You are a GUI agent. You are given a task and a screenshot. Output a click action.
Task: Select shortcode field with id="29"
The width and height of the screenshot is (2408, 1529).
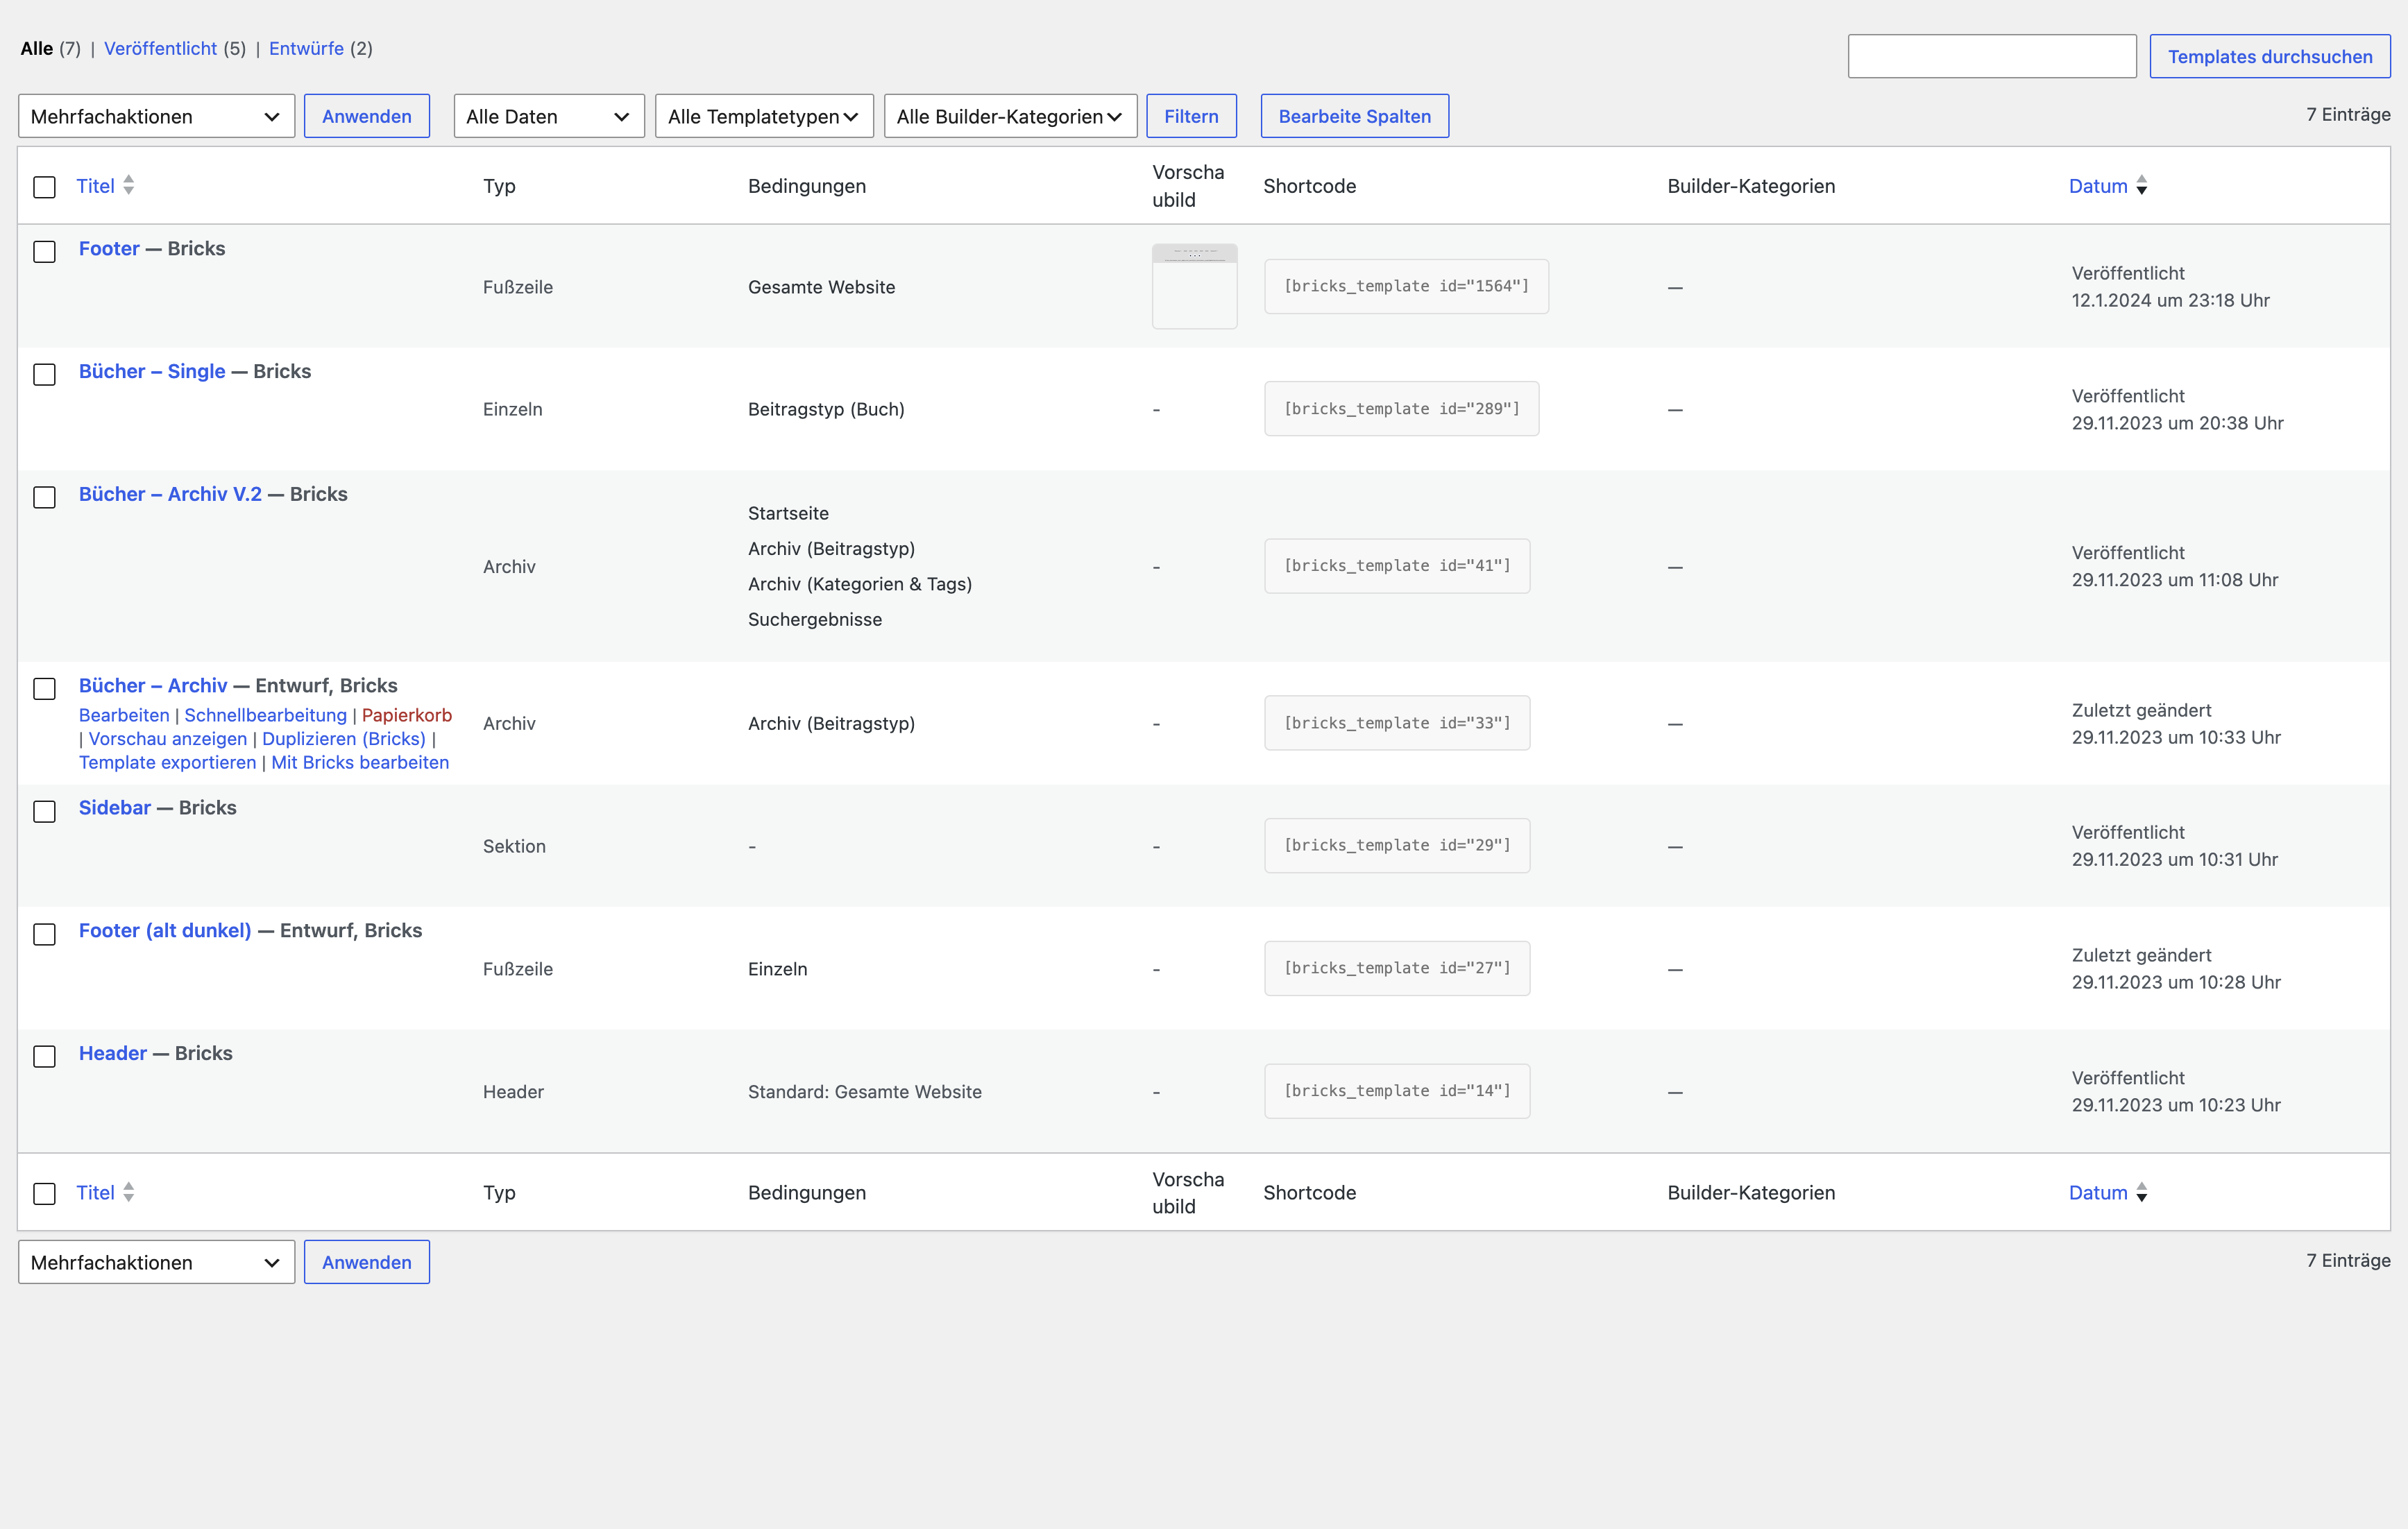click(x=1397, y=845)
